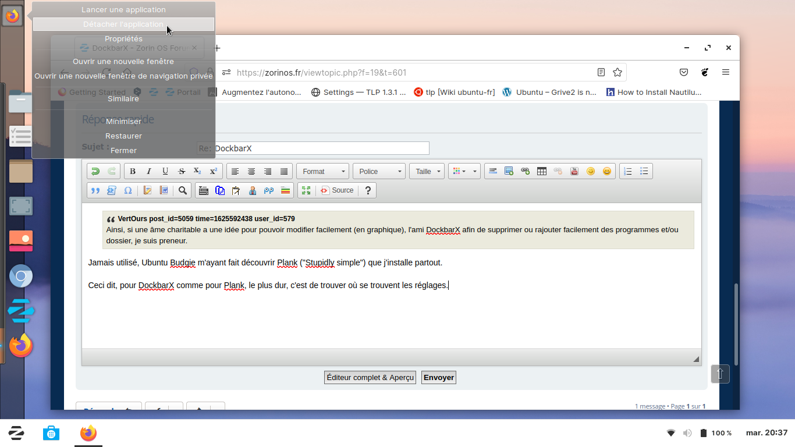Click the Sujet input field
Screen dimensions: 795x447
tap(313, 148)
